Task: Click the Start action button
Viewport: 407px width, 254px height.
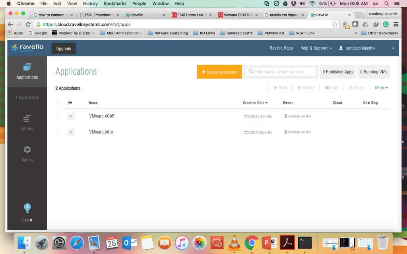Action: tap(280, 88)
